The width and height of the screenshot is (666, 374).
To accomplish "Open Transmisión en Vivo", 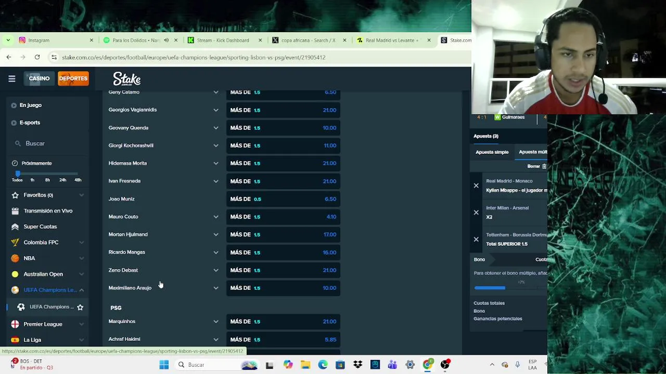I will [x=48, y=211].
